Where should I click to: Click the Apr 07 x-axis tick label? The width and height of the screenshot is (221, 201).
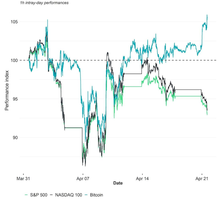pos(83,177)
